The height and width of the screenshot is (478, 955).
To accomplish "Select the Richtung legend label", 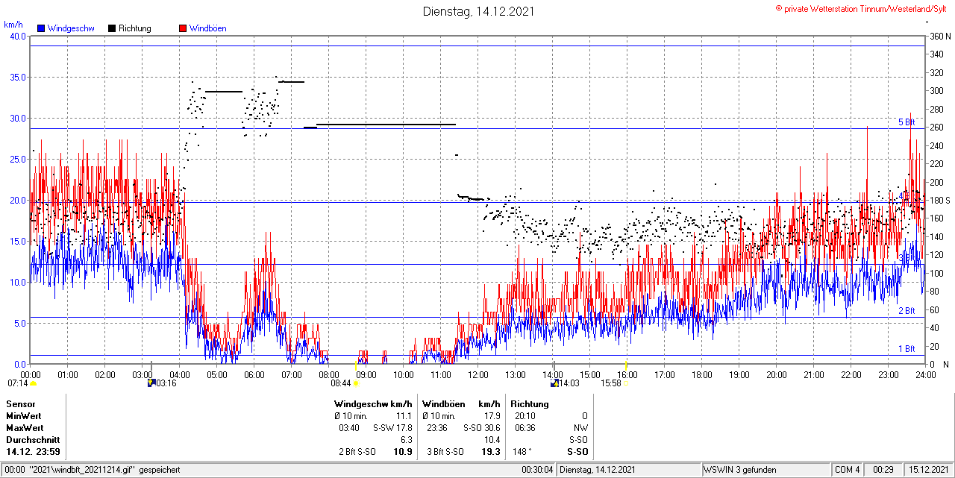I will [134, 28].
